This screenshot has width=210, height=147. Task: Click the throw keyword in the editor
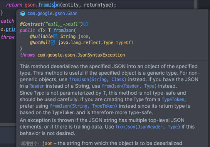tap(8, 37)
